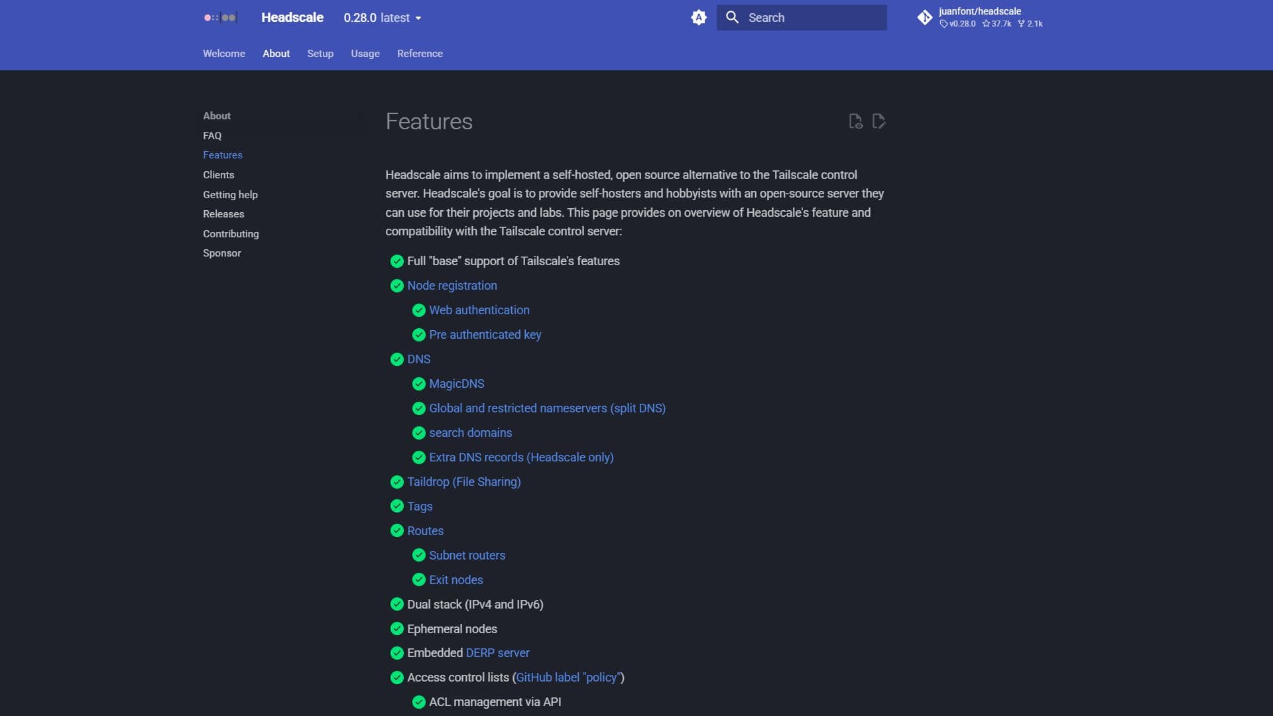The width and height of the screenshot is (1273, 716).
Task: Click the green check beside MagicDNS
Action: 419,384
